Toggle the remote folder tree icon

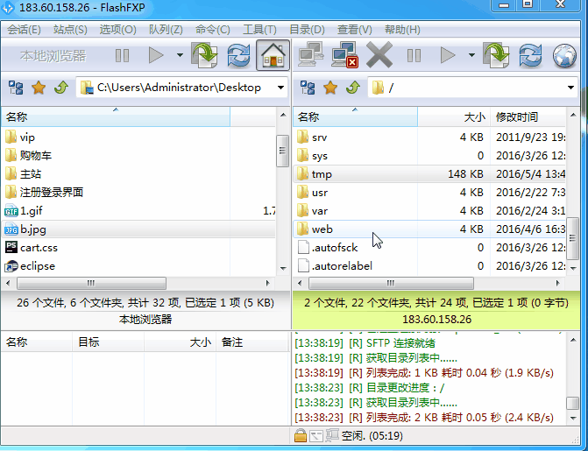[308, 88]
